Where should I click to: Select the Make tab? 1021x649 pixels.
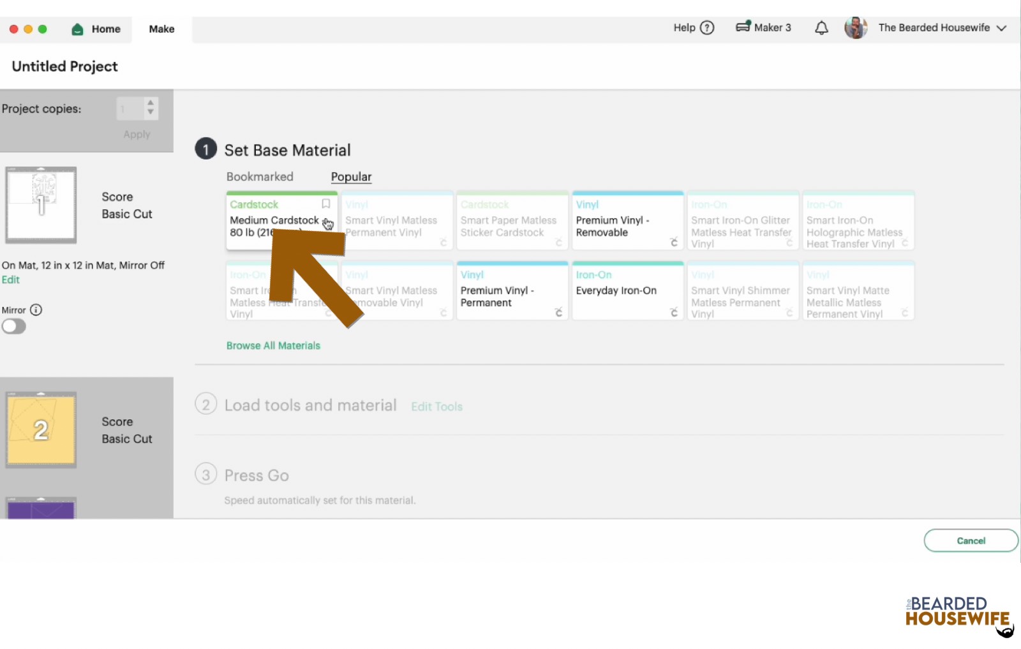pos(161,29)
